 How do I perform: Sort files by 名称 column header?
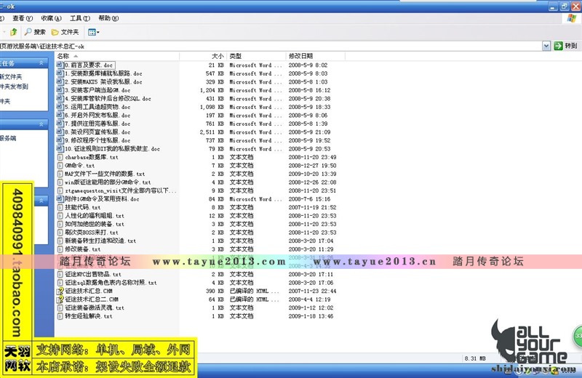tap(64, 56)
